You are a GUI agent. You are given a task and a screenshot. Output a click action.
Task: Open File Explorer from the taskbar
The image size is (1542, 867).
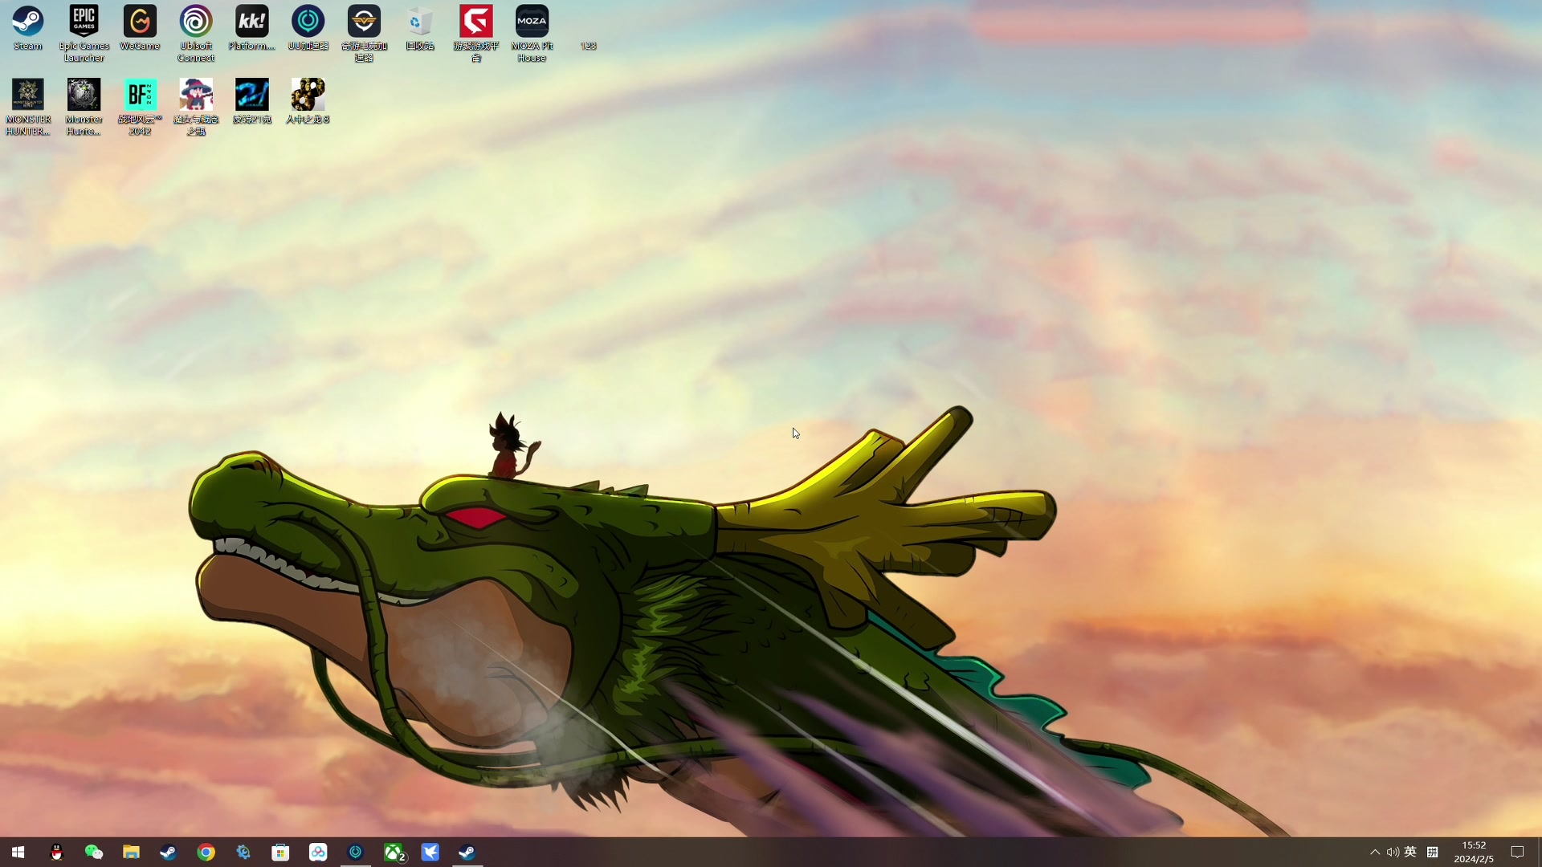[131, 853]
